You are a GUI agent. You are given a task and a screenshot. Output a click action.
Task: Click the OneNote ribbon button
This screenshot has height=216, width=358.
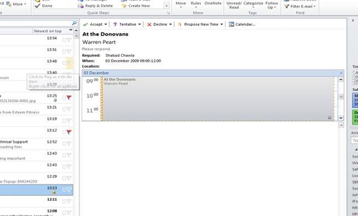213,4
